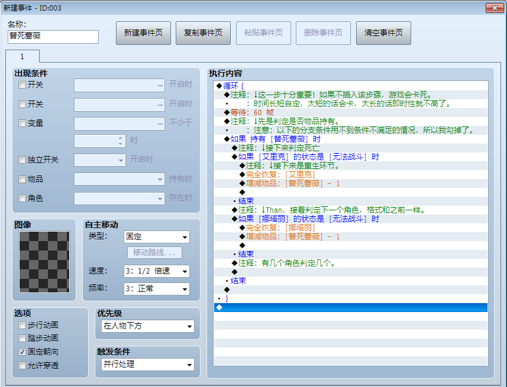Toggle the 变量 condition checkbox

click(22, 123)
